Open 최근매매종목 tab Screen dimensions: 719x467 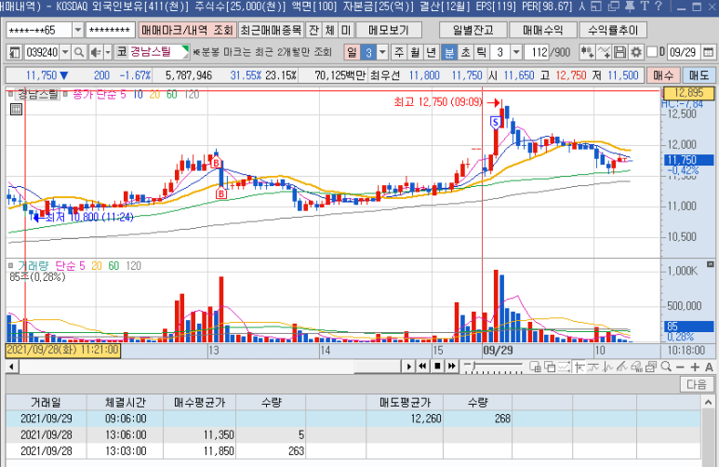[271, 31]
